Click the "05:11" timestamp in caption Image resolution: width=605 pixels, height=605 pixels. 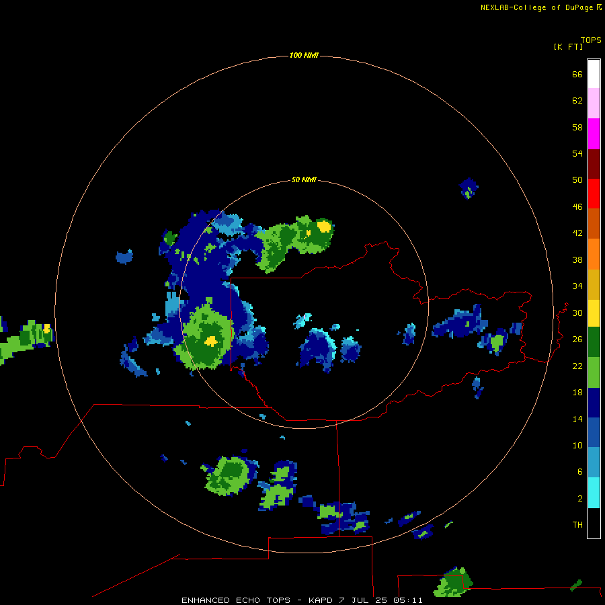(408, 600)
